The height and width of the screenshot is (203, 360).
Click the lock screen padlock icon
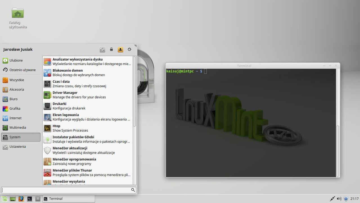coord(111,49)
